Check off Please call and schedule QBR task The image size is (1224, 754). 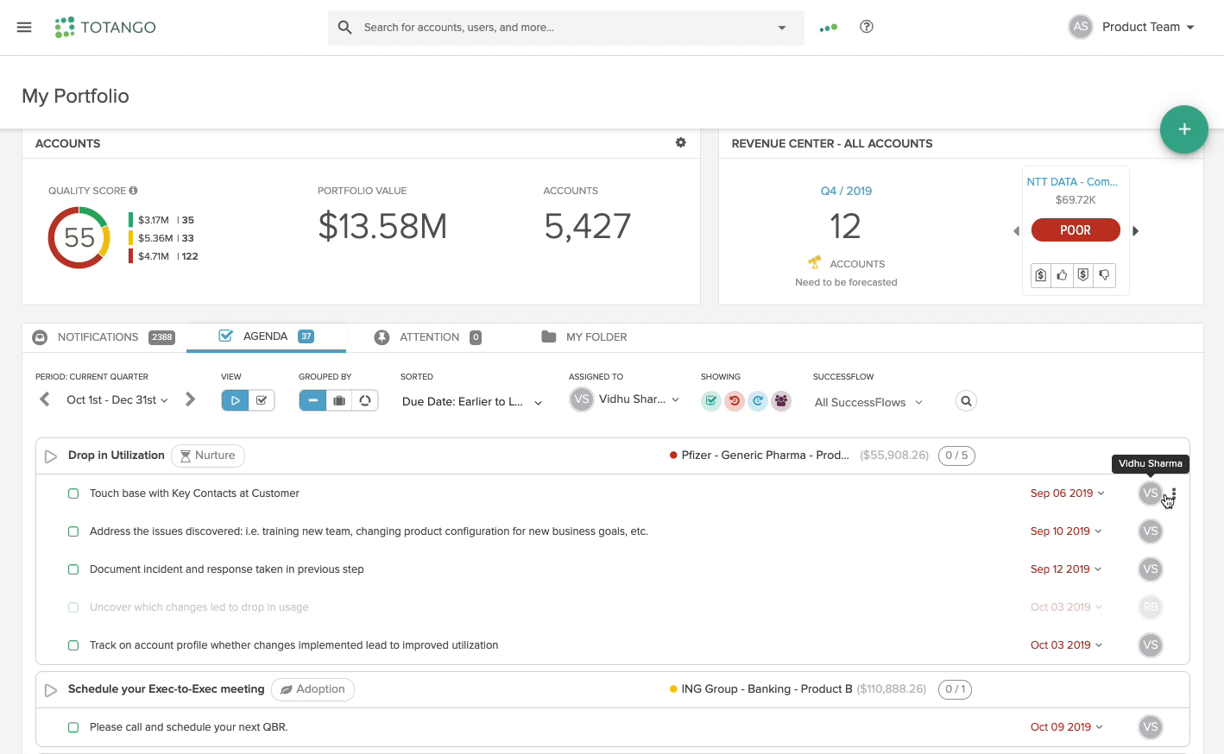coord(73,727)
